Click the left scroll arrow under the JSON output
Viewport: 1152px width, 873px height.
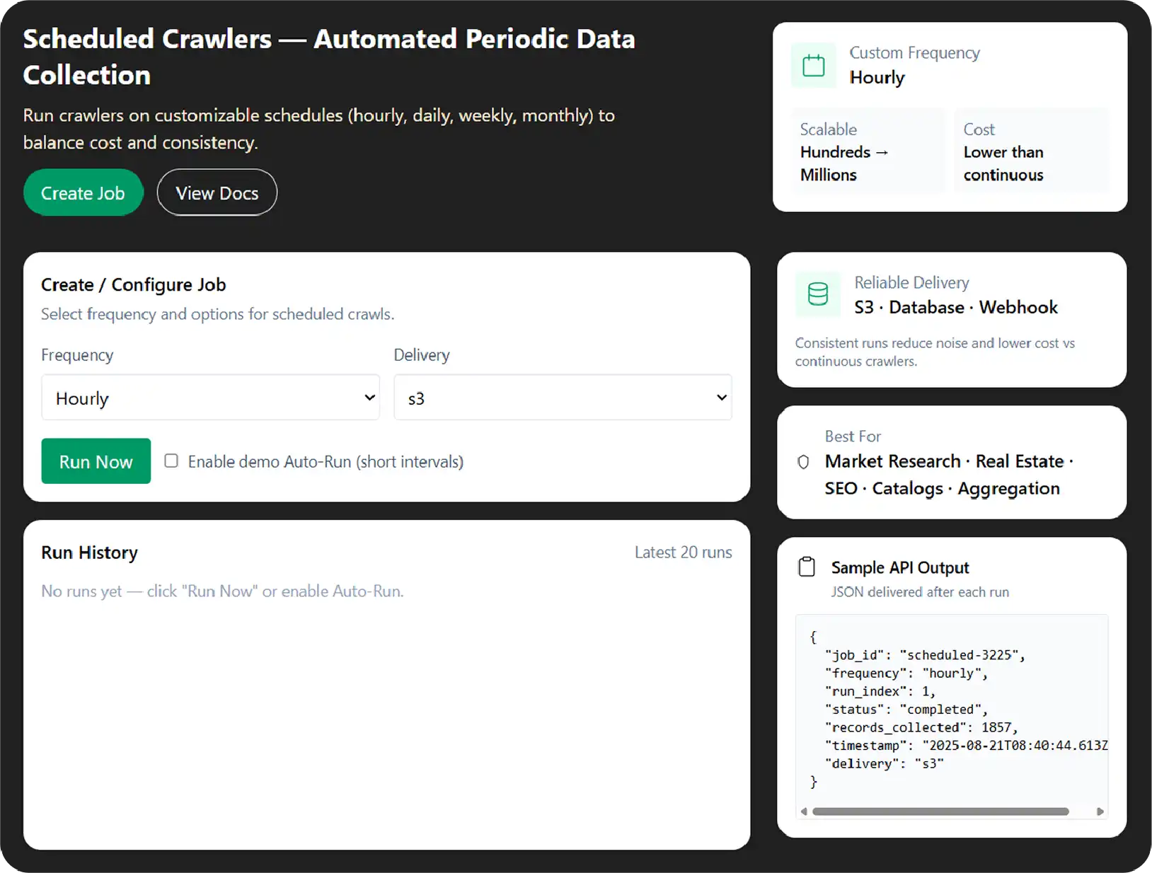[802, 811]
